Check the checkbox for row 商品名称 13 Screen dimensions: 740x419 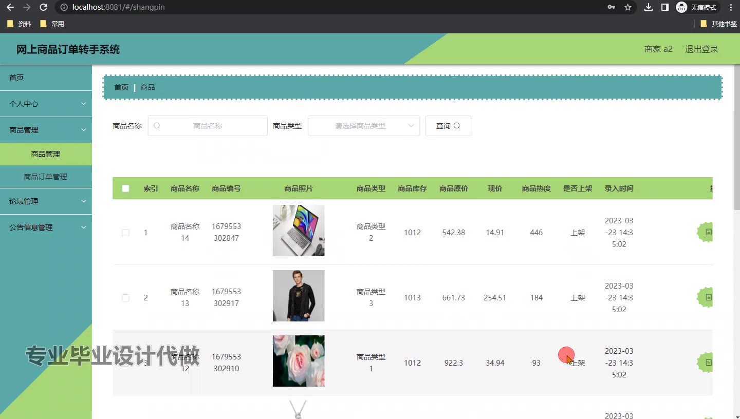[125, 298]
